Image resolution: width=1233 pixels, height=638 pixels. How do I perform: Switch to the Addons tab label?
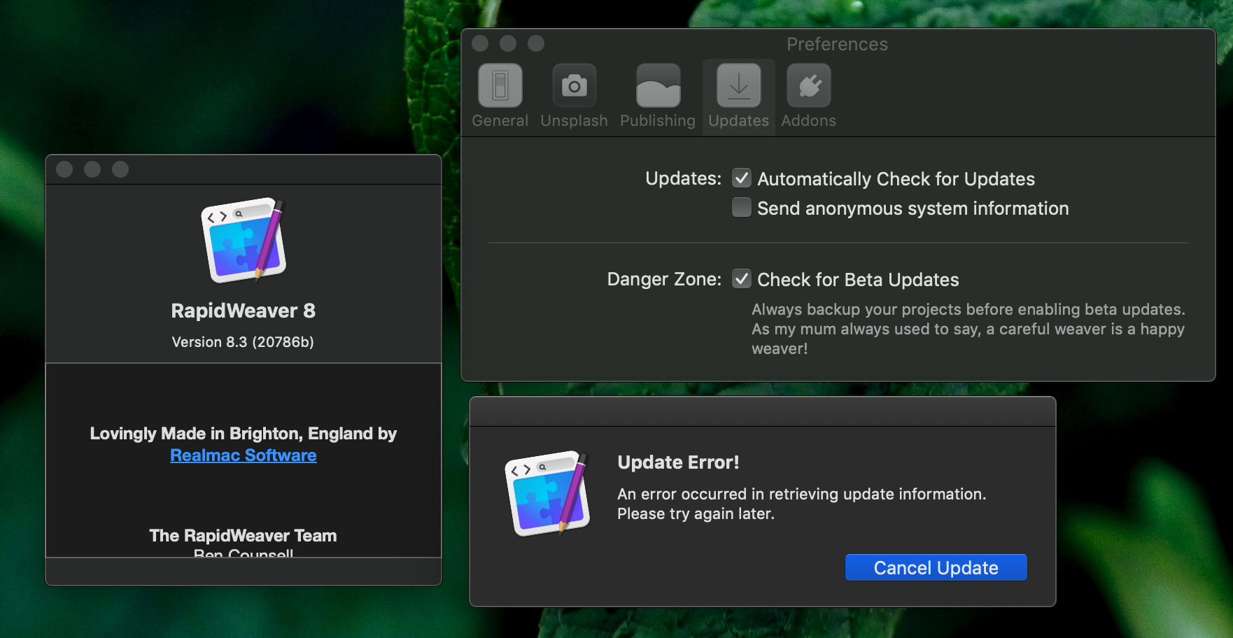[808, 120]
